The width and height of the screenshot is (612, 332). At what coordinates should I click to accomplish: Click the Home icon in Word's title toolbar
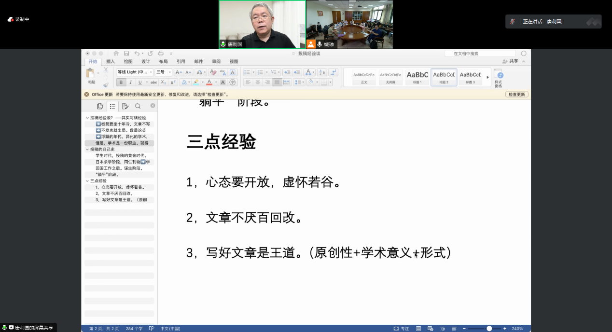(x=116, y=54)
